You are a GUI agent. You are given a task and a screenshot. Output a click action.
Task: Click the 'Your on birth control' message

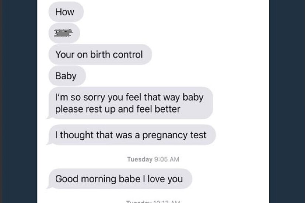click(x=100, y=55)
